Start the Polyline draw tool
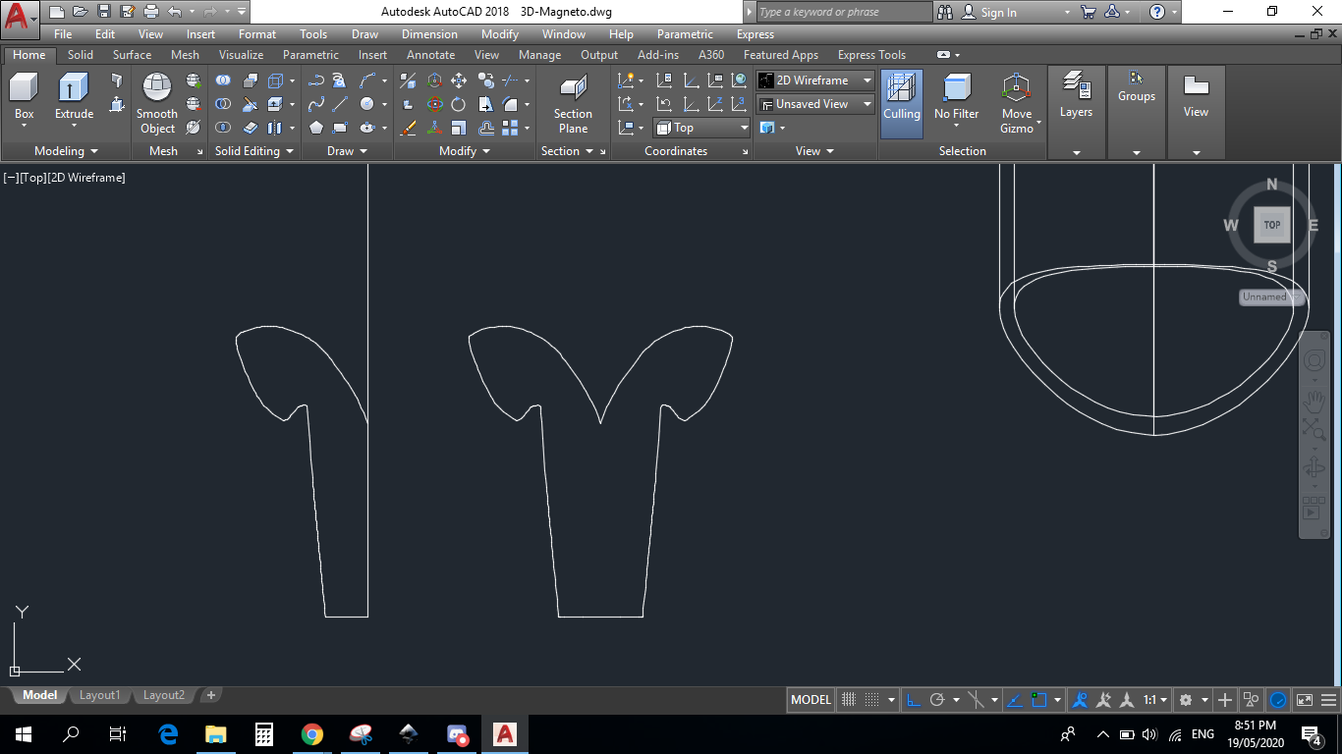This screenshot has width=1342, height=754. pos(316,81)
